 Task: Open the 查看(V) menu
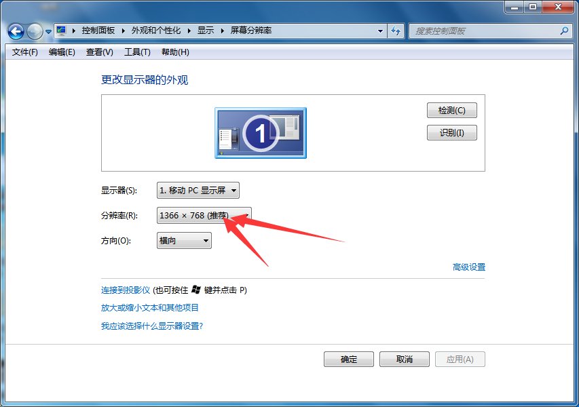pyautogui.click(x=99, y=52)
